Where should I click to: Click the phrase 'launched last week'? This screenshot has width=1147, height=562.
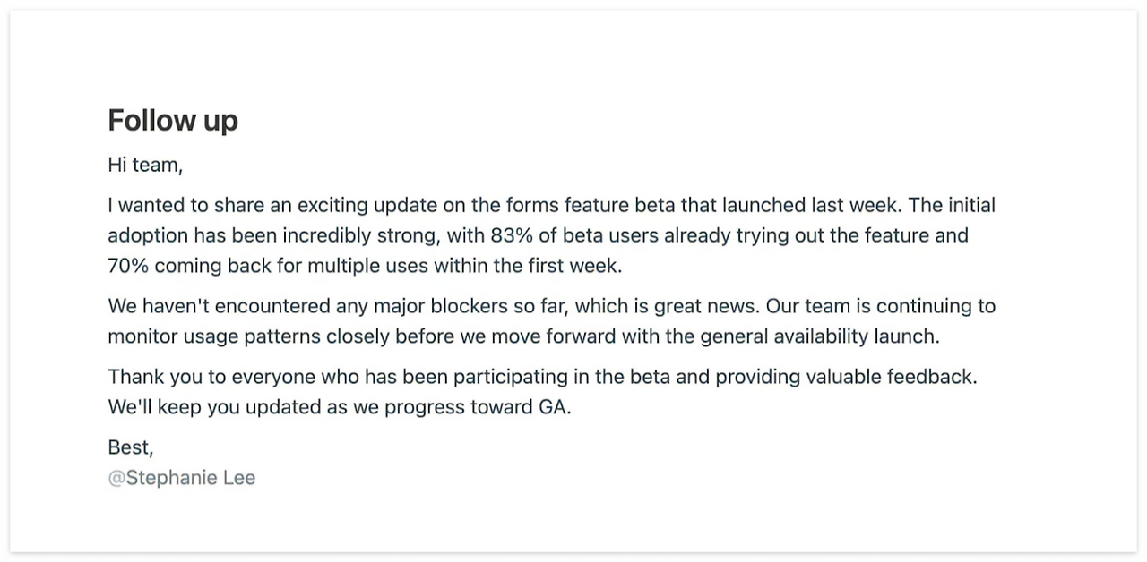click(x=809, y=205)
